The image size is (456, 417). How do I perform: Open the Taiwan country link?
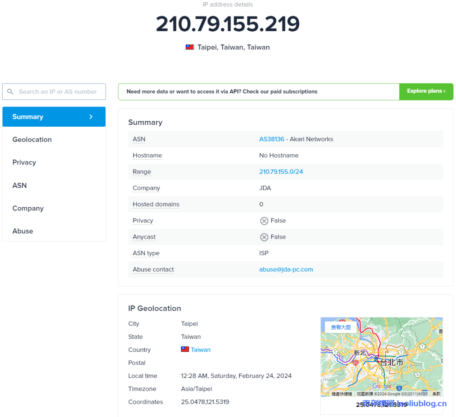(201, 350)
